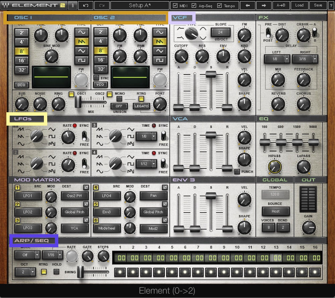Toggle sequencer step 16 button

pyautogui.click(x=315, y=272)
